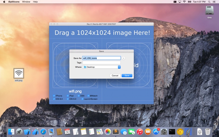Open Finder from the dock
The image size is (219, 137).
[11, 132]
